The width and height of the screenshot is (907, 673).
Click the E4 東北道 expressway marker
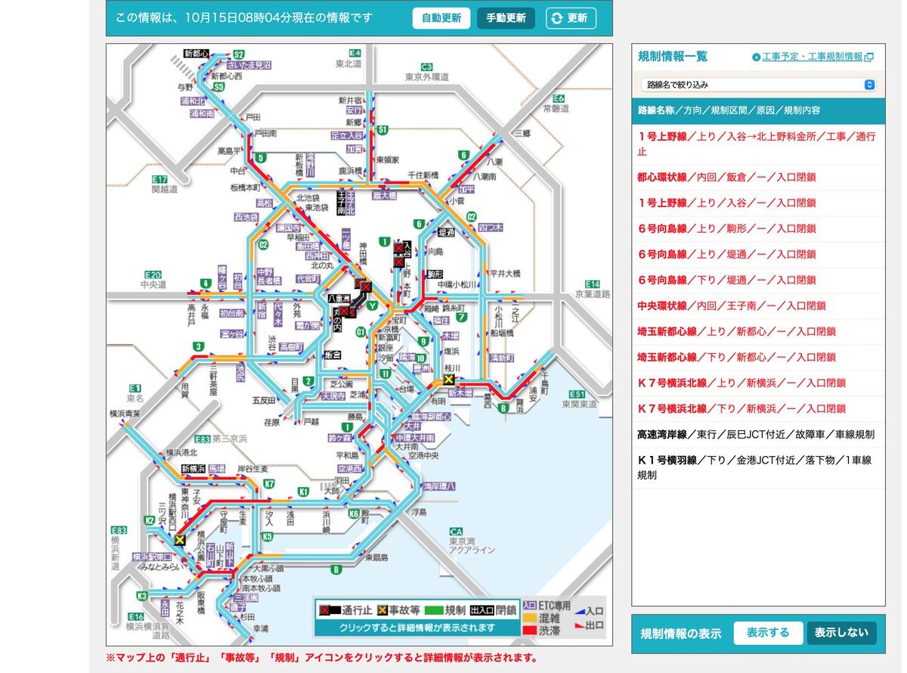click(x=354, y=53)
